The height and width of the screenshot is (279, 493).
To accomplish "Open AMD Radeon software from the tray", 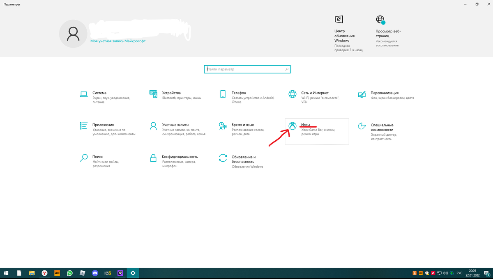I will point(433,273).
